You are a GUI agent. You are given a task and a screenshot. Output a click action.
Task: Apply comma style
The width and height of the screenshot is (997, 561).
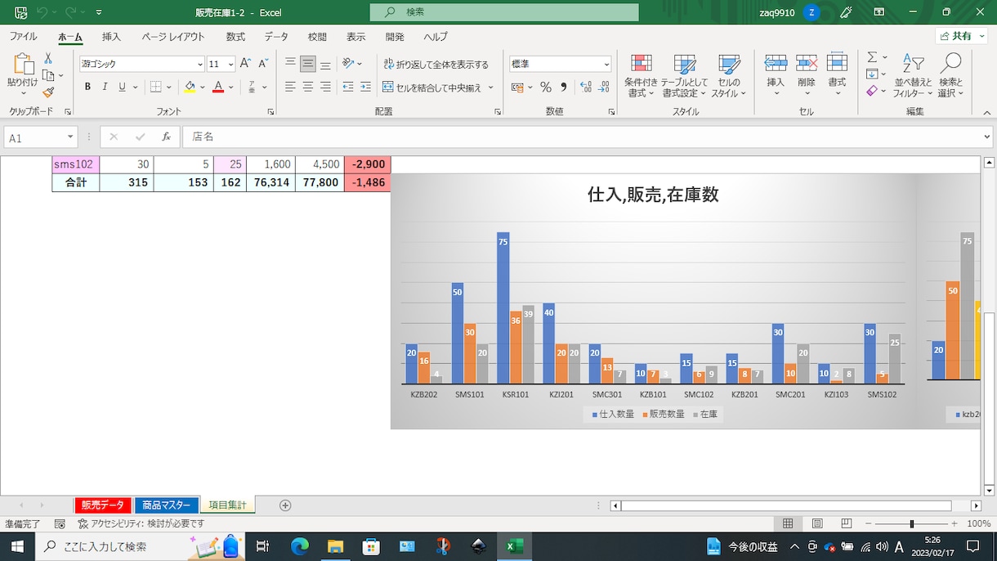click(564, 87)
